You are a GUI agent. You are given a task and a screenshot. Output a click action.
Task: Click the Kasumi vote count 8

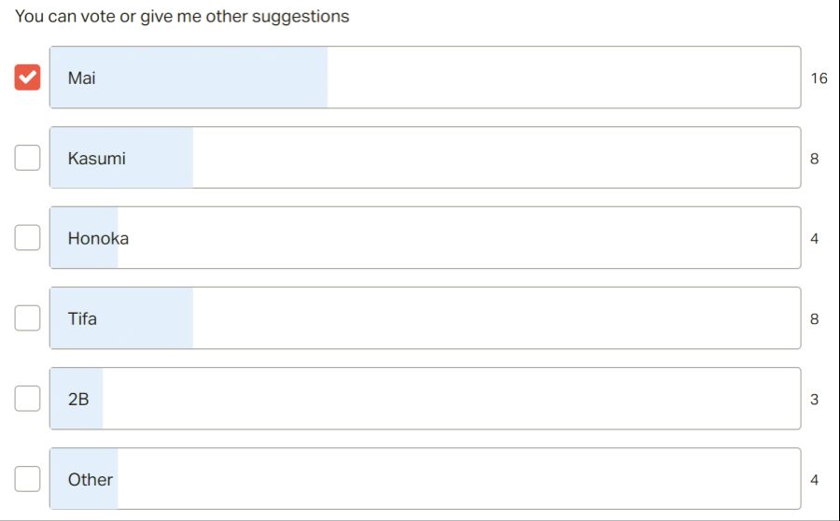coord(814,159)
